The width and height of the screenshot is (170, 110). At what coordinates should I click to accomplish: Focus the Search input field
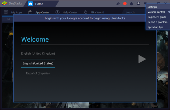click(134, 12)
